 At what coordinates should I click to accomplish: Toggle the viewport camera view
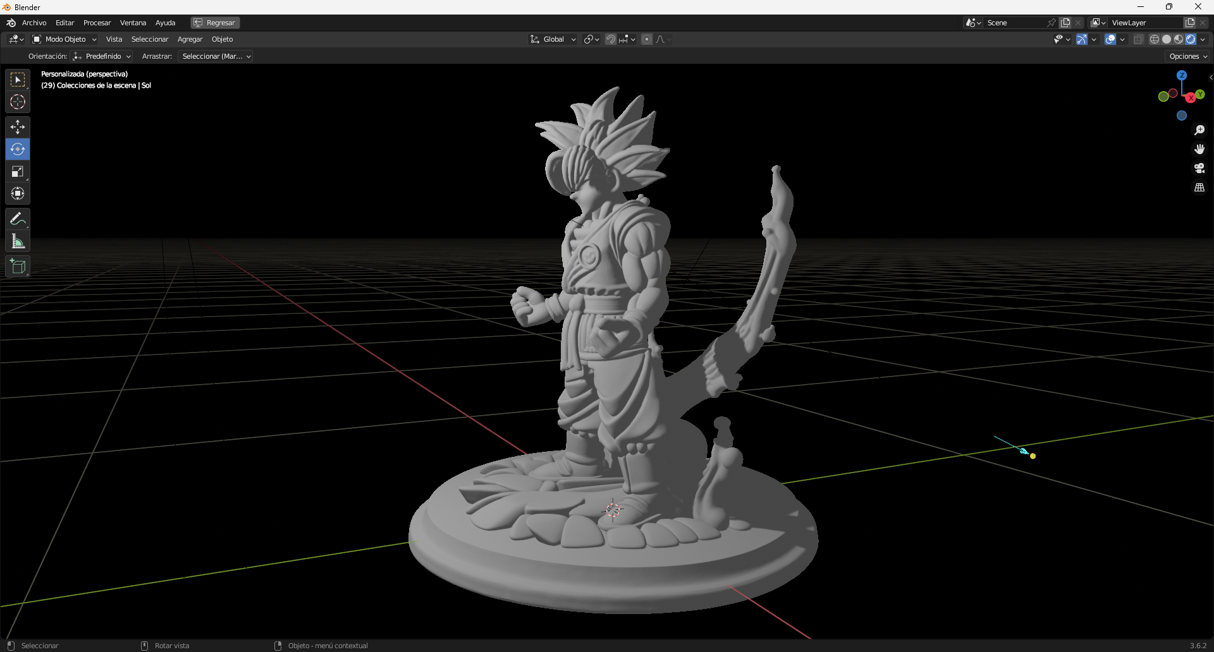pyautogui.click(x=1200, y=168)
